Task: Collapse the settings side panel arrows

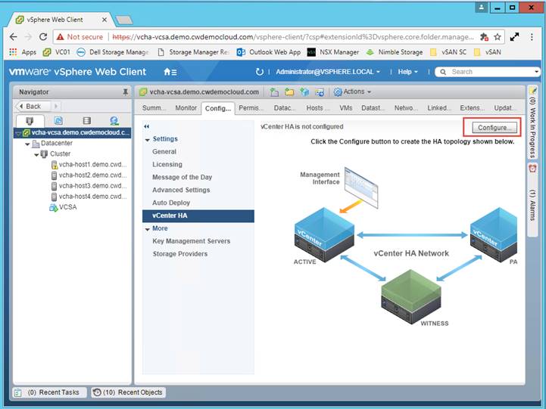Action: pyautogui.click(x=147, y=126)
